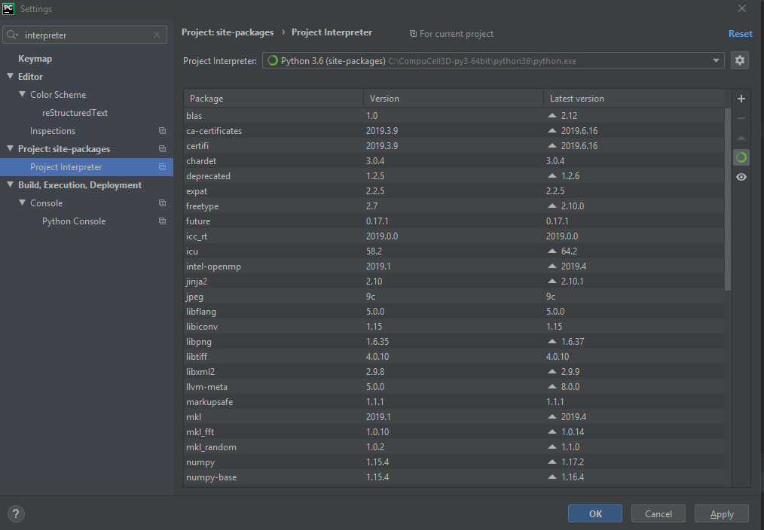Click the copy icon next to Python Console
764x530 pixels.
162,221
